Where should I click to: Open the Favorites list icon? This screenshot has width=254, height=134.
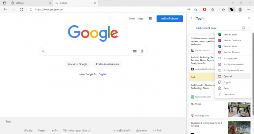point(224,9)
